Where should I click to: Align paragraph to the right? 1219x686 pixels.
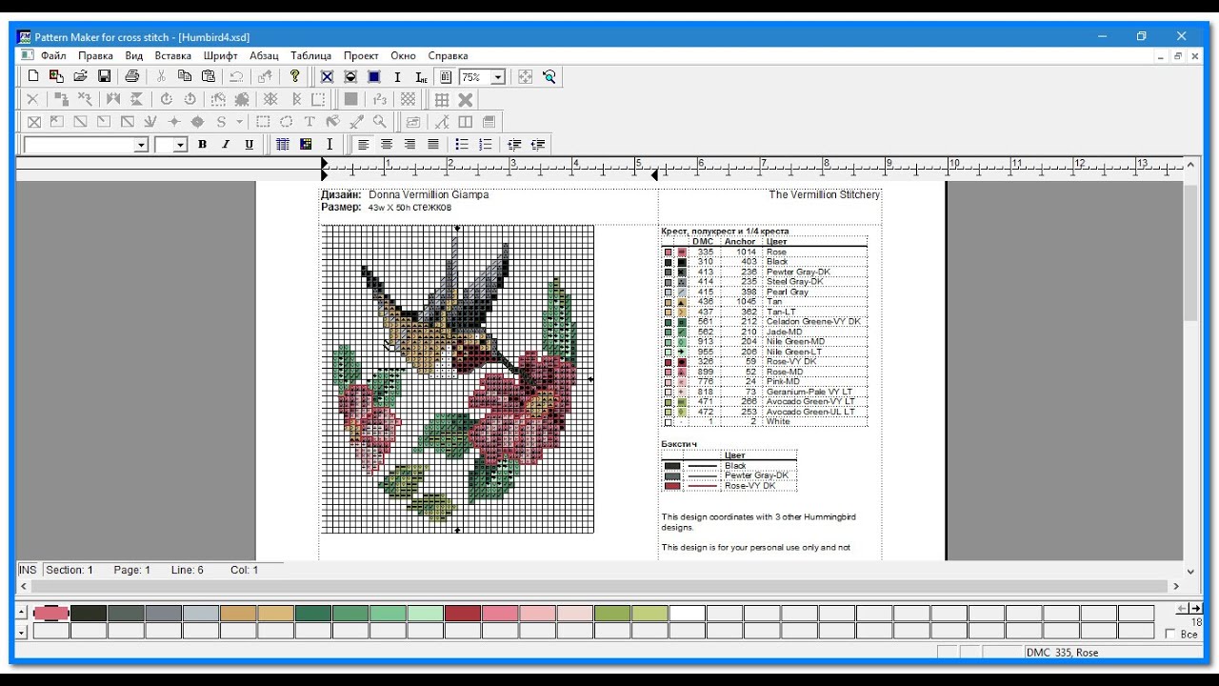410,145
